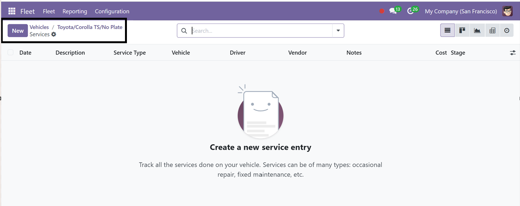Switch to graph view
Image resolution: width=520 pixels, height=206 pixels.
(x=477, y=30)
